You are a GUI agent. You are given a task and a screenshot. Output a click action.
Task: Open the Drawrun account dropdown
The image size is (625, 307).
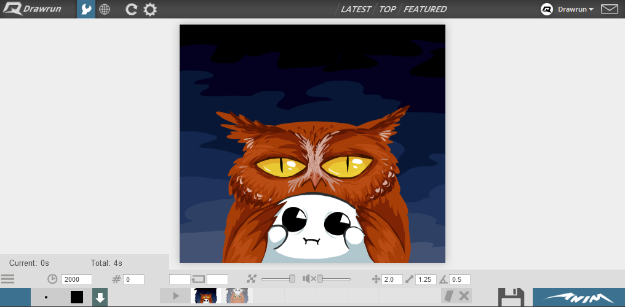point(576,9)
